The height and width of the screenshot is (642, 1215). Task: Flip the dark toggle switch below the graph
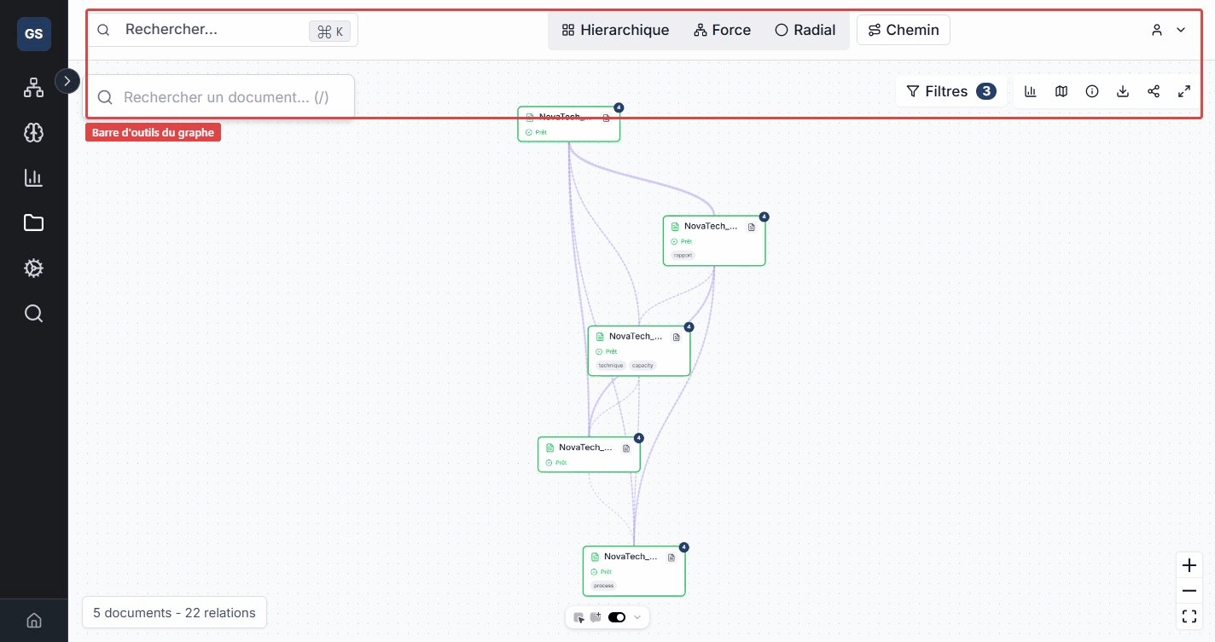[x=617, y=617]
